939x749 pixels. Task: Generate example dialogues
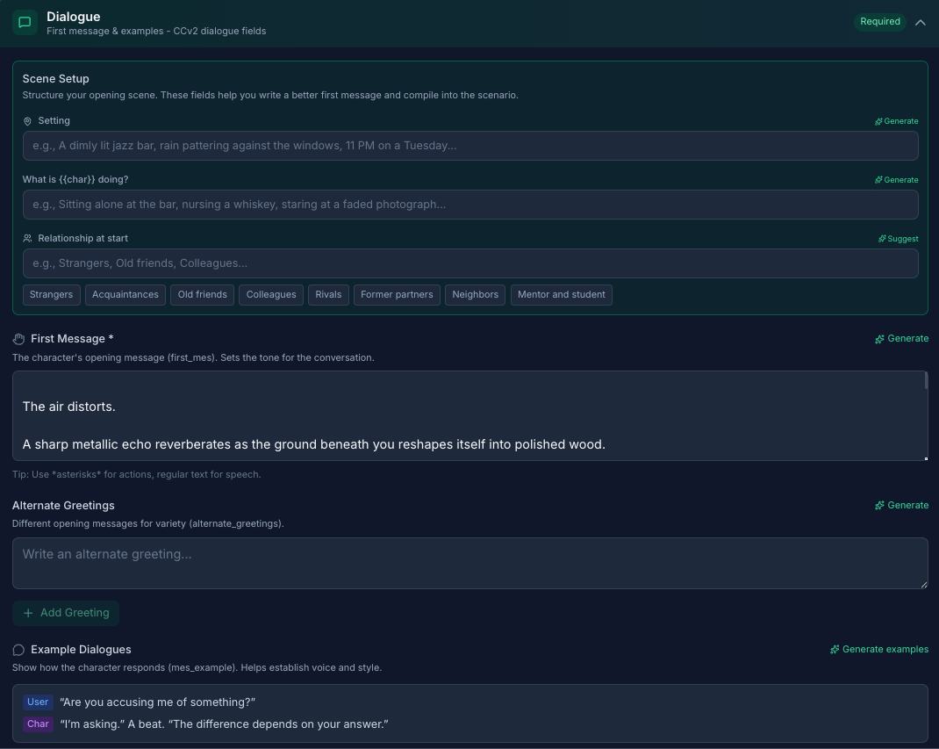pyautogui.click(x=878, y=650)
